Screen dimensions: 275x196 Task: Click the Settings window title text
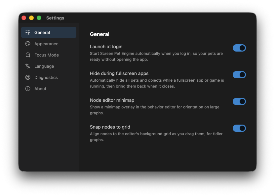click(x=55, y=18)
